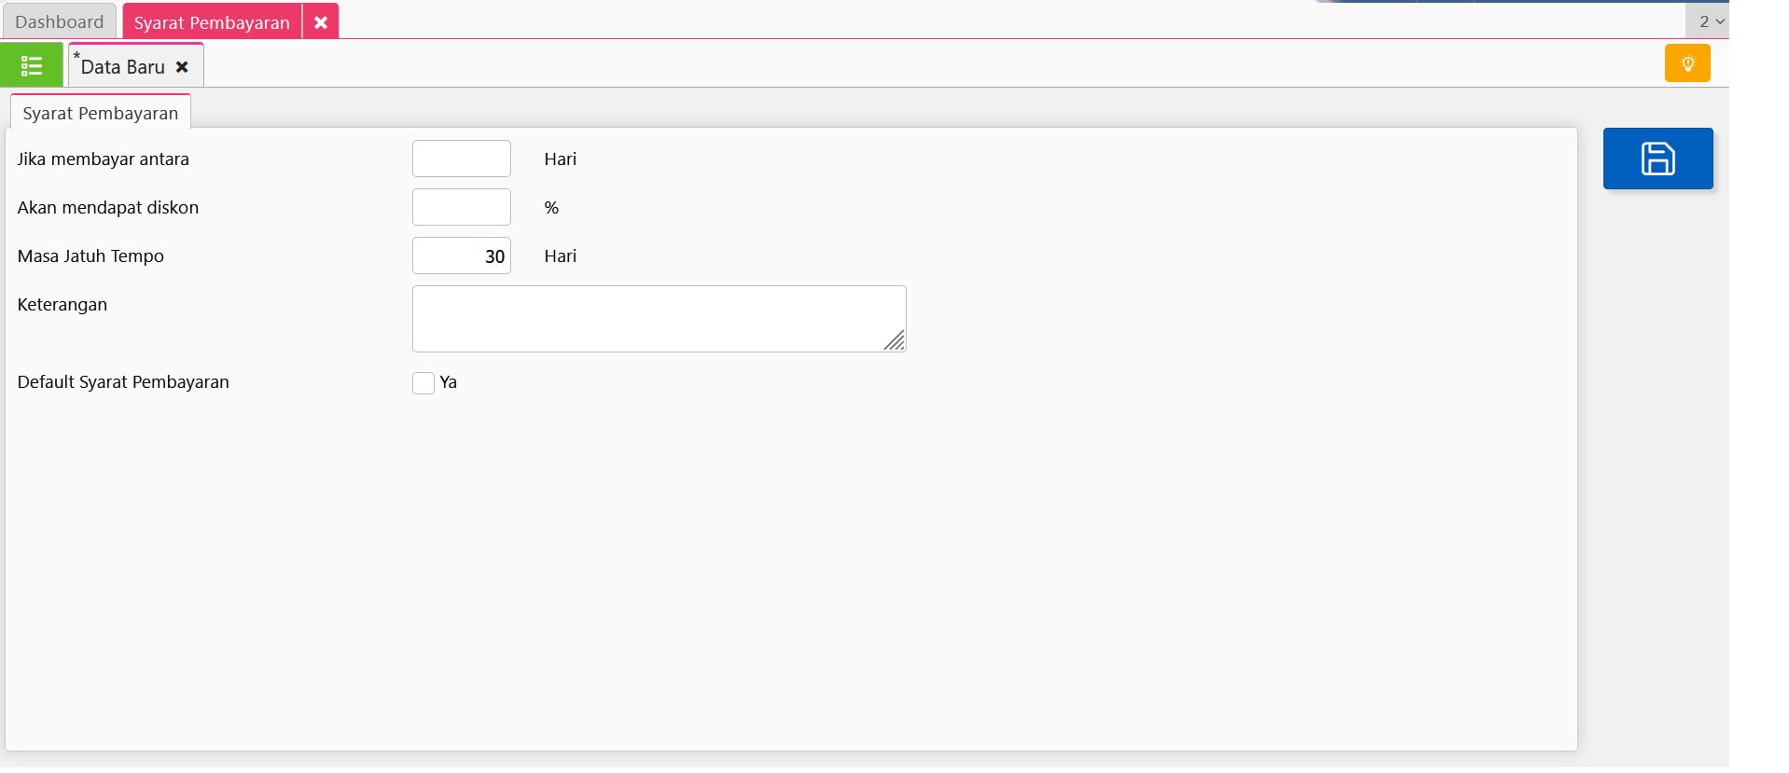The width and height of the screenshot is (1789, 773).
Task: Click the Akan mendapat diskon label
Action: click(108, 208)
